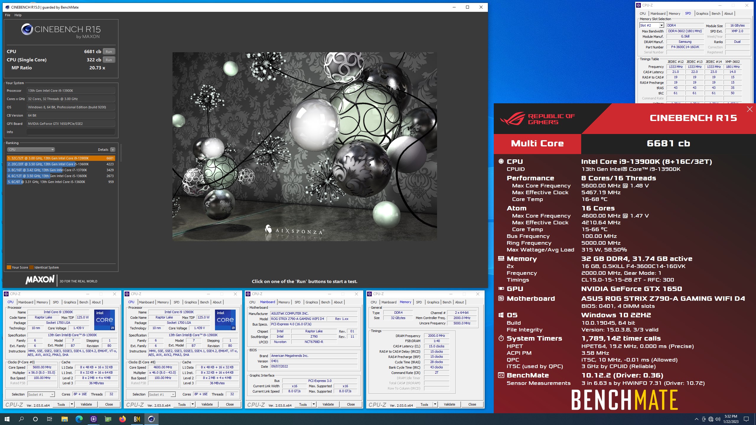
Task: Switch to the Memory tab in the E-Core CPU-Z window
Action: (163, 302)
